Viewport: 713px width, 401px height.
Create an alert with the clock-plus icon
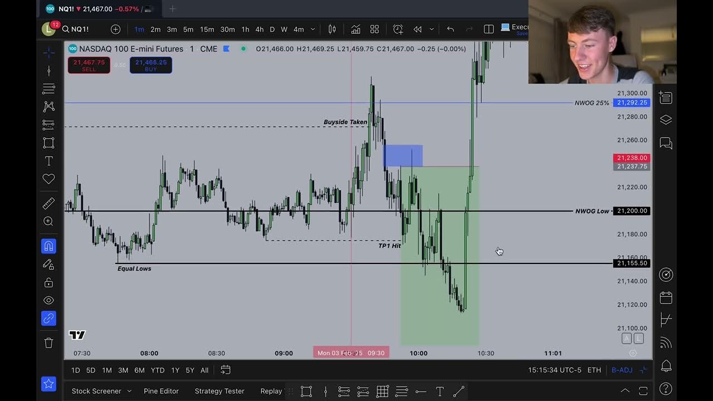pyautogui.click(x=398, y=29)
